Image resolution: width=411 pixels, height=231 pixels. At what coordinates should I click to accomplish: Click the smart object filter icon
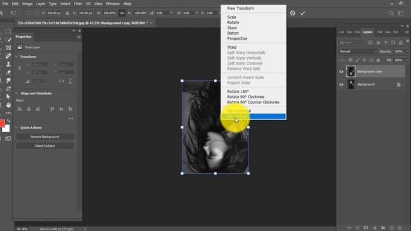coord(401,42)
